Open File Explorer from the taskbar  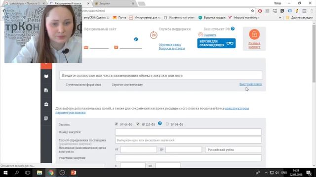pos(39,173)
